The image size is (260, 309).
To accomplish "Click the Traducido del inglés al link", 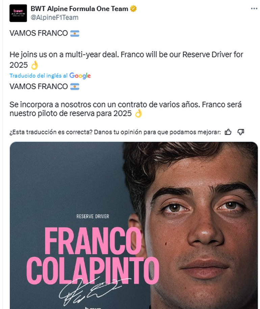I will (38, 75).
